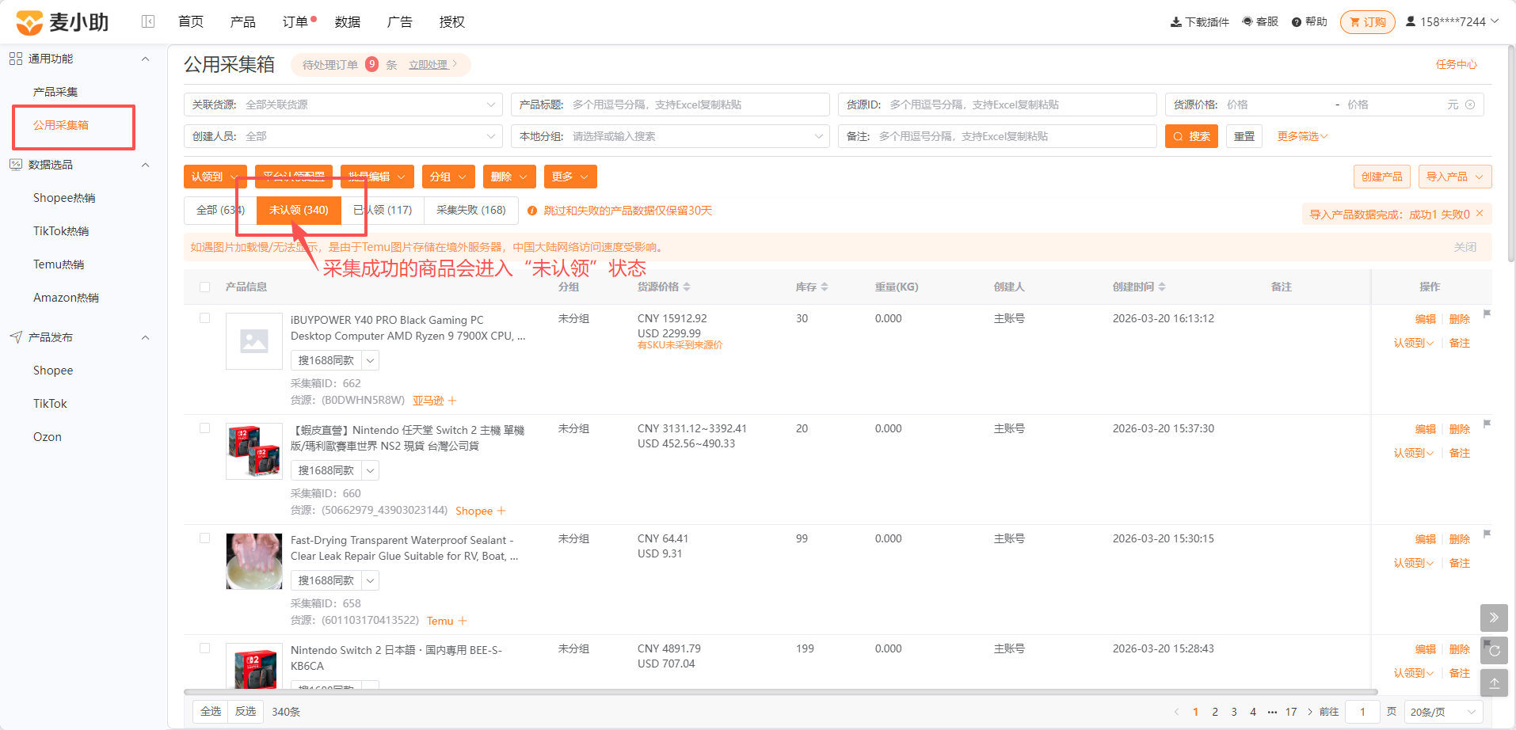
Task: Click the refresh floating button
Action: [1494, 651]
